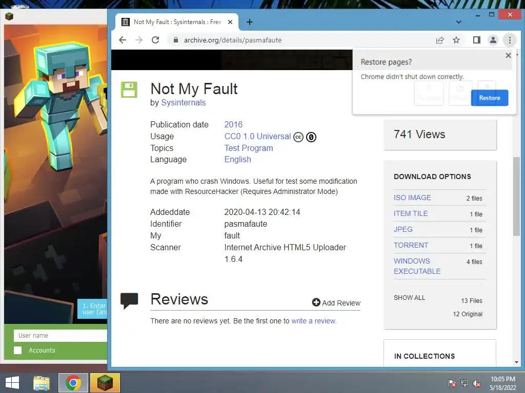
Task: Open the English language link
Action: [x=238, y=160]
